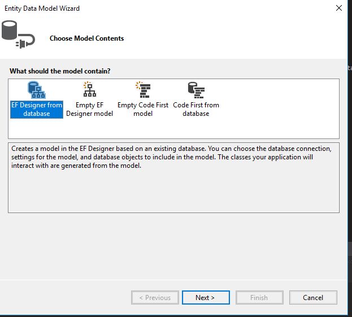Choose the Empty EF Designer model icon
Screen dimensions: 352x317
click(90, 89)
